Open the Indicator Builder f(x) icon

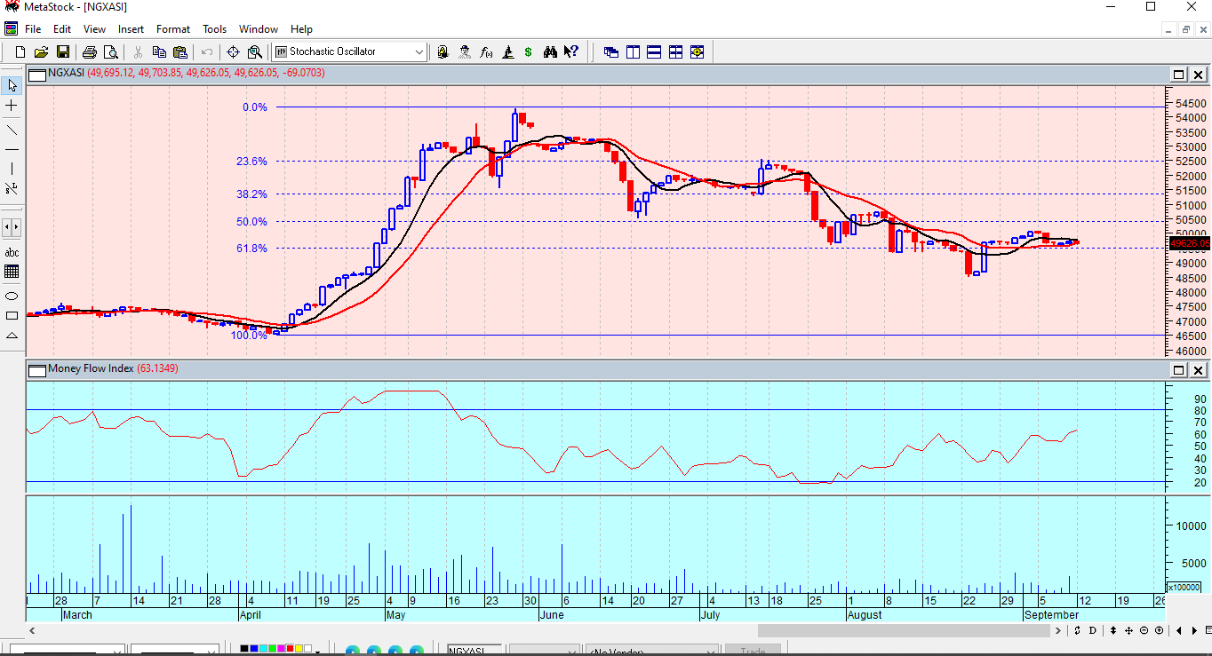486,51
